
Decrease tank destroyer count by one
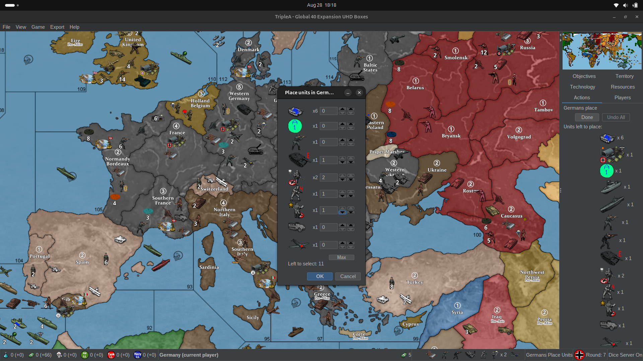[342, 162]
